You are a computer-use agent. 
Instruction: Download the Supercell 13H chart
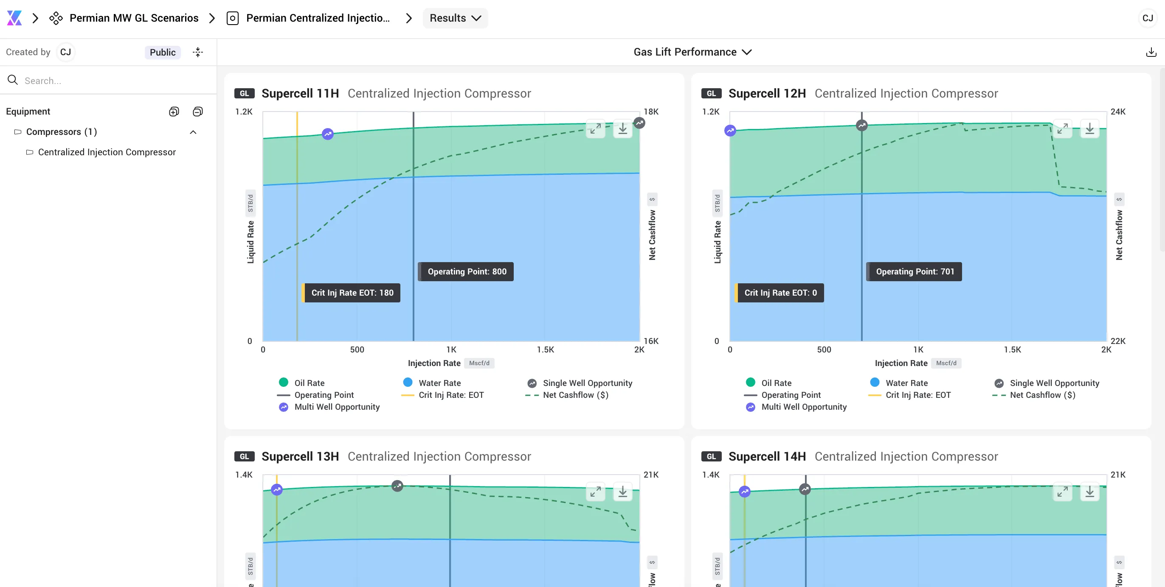coord(623,492)
